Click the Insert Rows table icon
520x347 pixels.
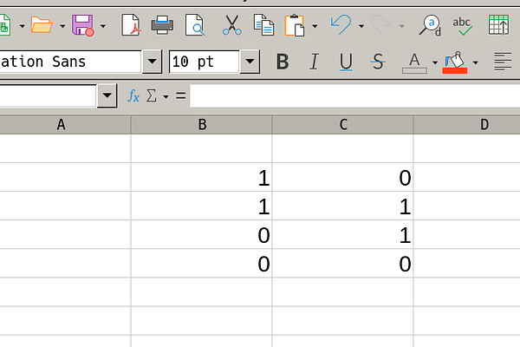pyautogui.click(x=499, y=25)
